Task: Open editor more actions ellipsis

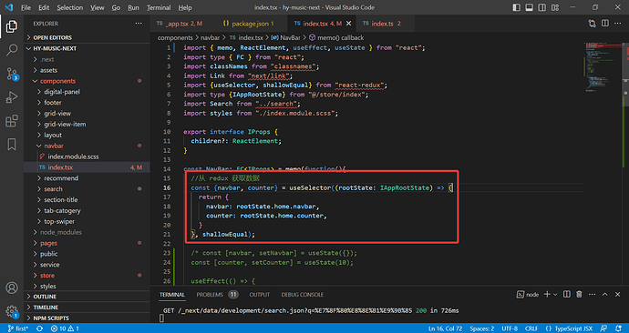Action: pos(618,24)
